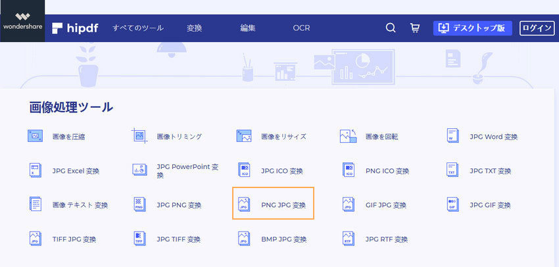Open the PNG ICO 変換 link

pyautogui.click(x=387, y=171)
